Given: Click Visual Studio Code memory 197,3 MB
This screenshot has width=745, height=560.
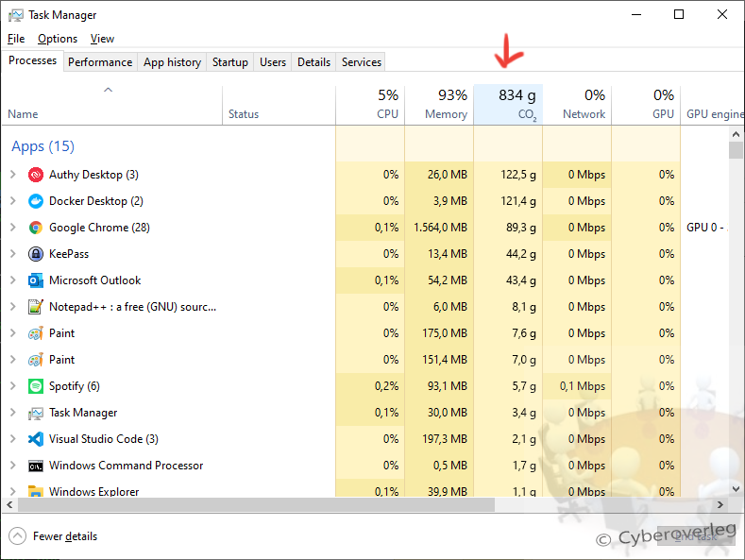Looking at the screenshot, I should (445, 439).
